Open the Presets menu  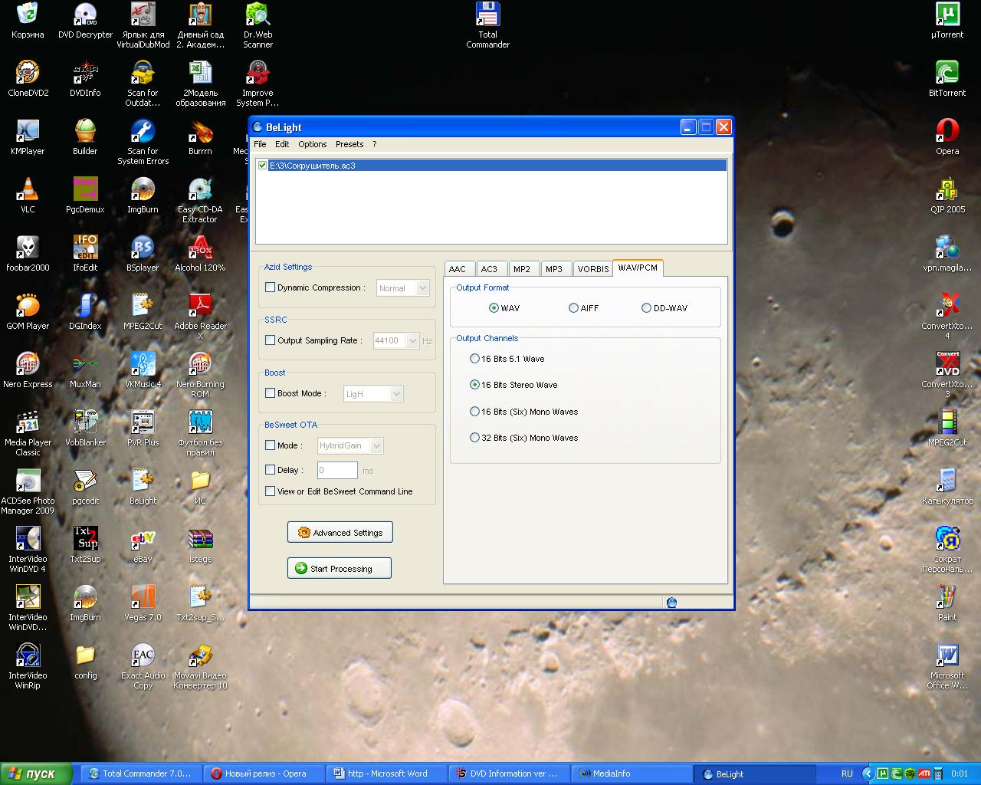tap(349, 144)
